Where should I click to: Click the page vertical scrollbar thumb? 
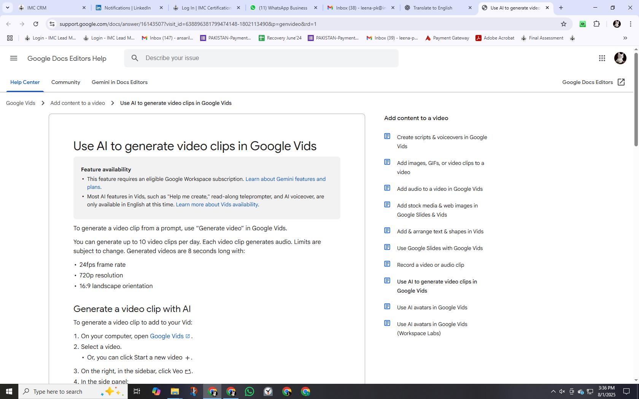coord(636,99)
